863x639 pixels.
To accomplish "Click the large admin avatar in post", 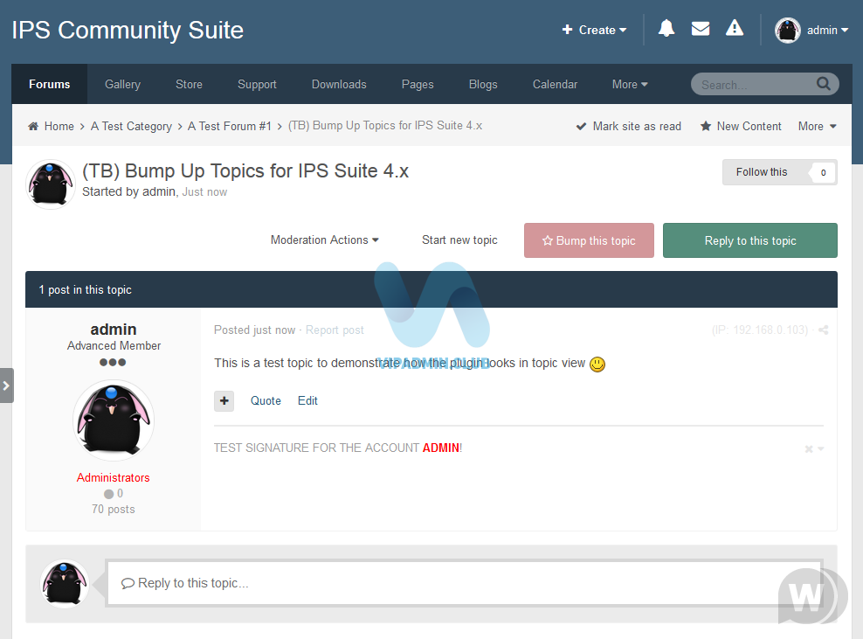I will click(114, 420).
